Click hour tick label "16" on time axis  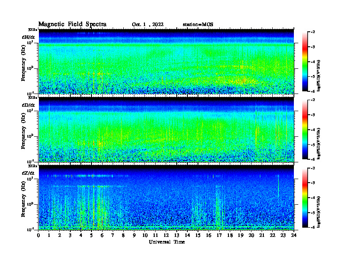[209, 236]
